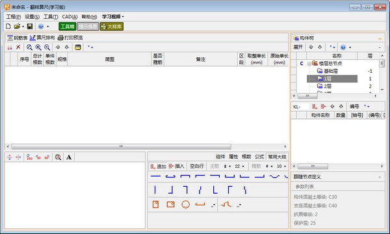Select the orange horizontal rectangle stirrup shape
This screenshot has width=390, height=234.
(170, 204)
